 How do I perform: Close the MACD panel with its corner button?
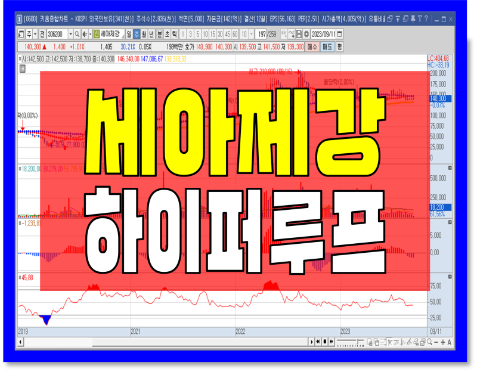450,222
